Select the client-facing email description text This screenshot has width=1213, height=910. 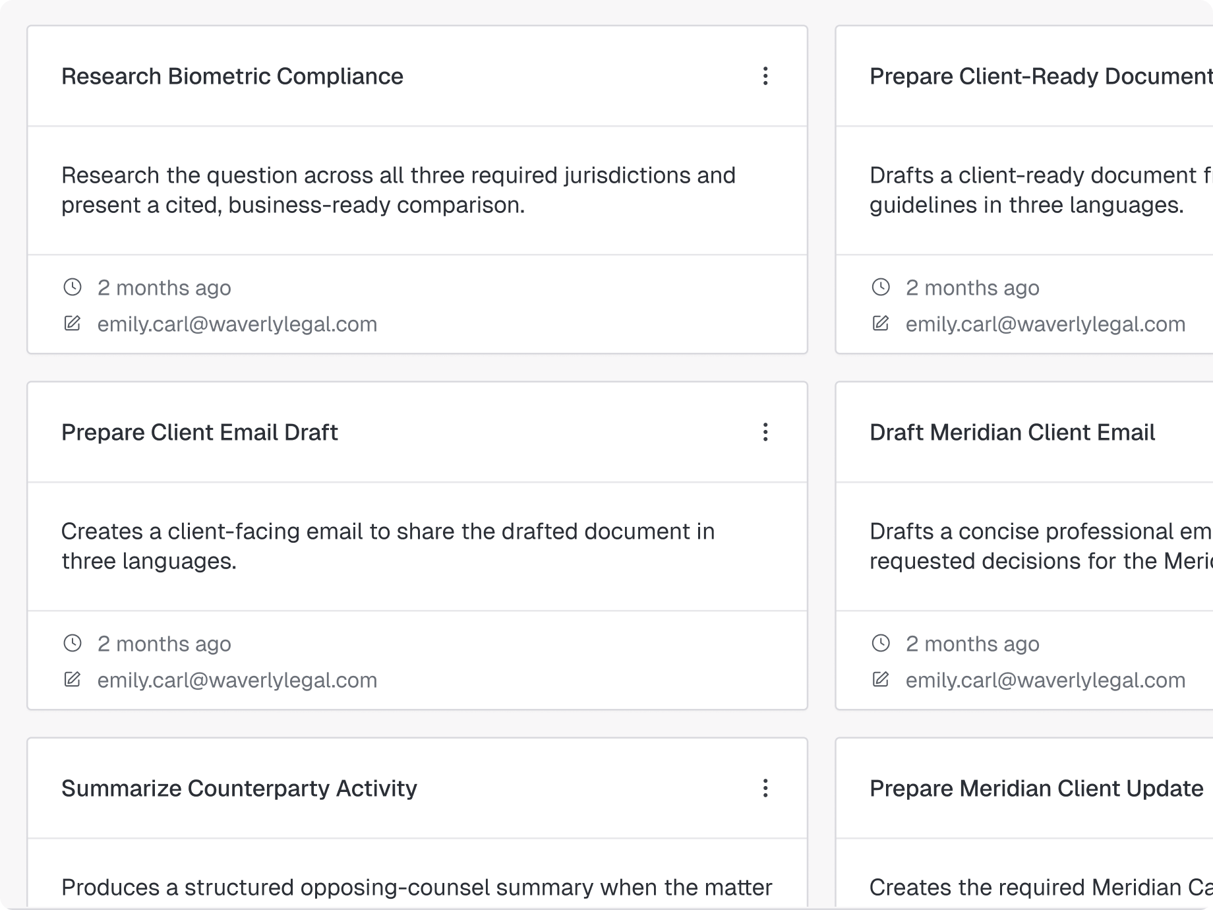click(388, 546)
